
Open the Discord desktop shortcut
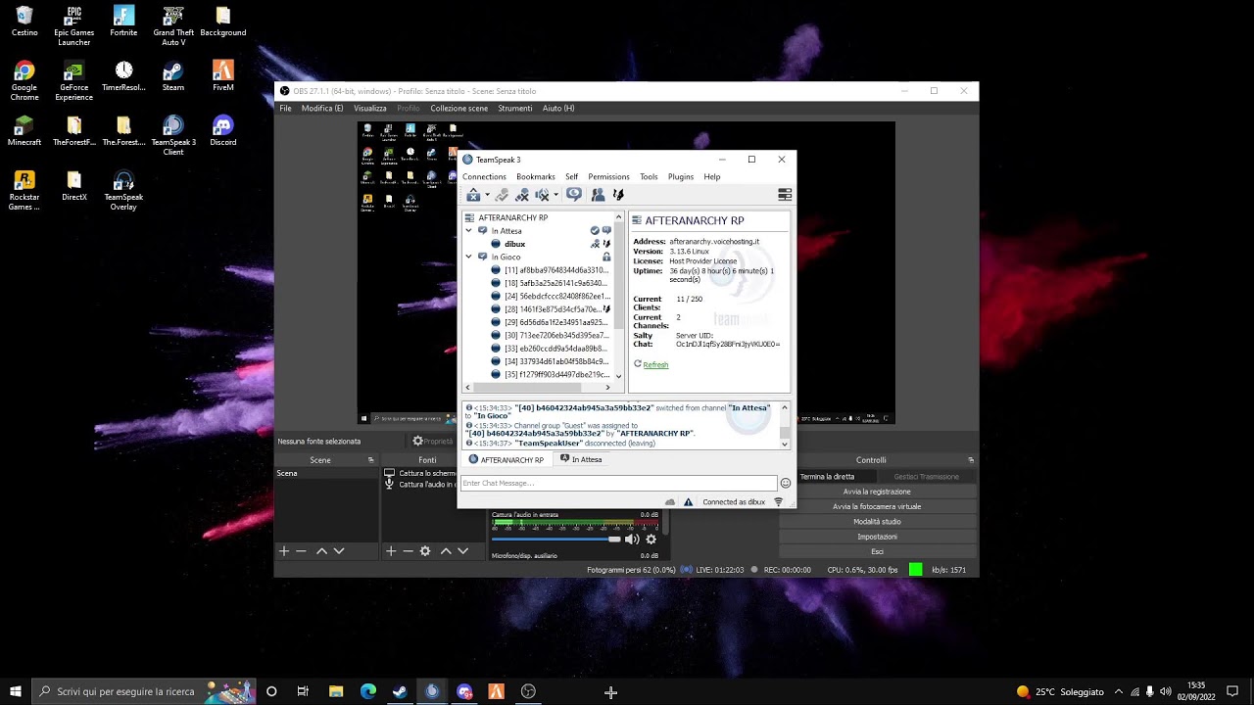coord(222,131)
